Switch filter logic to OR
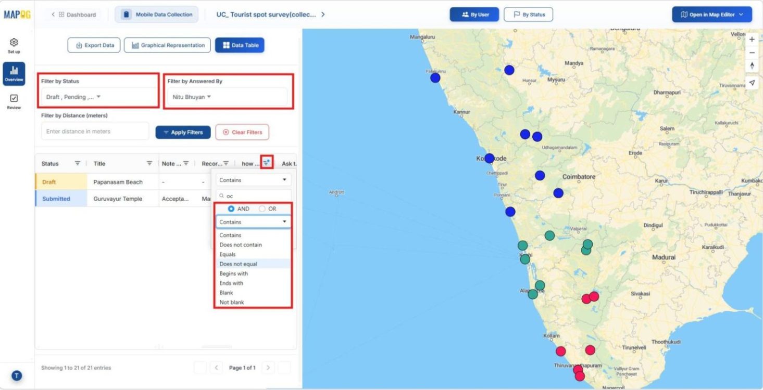Image resolution: width=763 pixels, height=390 pixels. pos(261,209)
